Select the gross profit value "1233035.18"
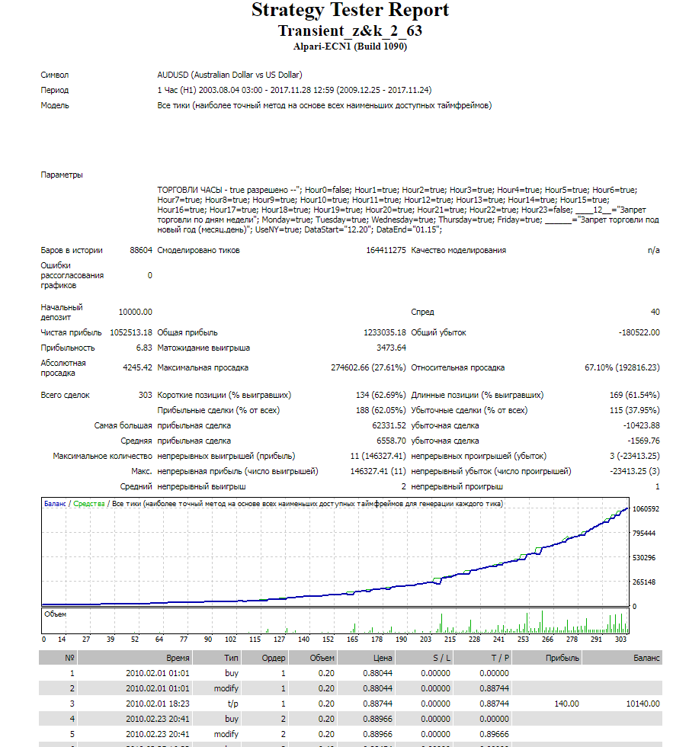This screenshot has width=689, height=747. pyautogui.click(x=385, y=332)
